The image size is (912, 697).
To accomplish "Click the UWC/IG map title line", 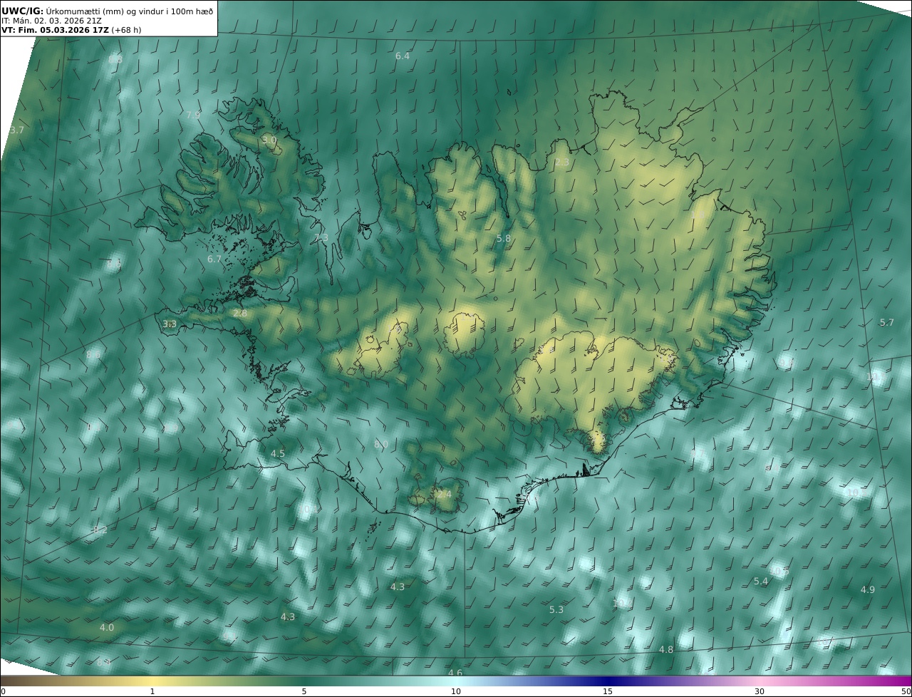I will point(107,11).
